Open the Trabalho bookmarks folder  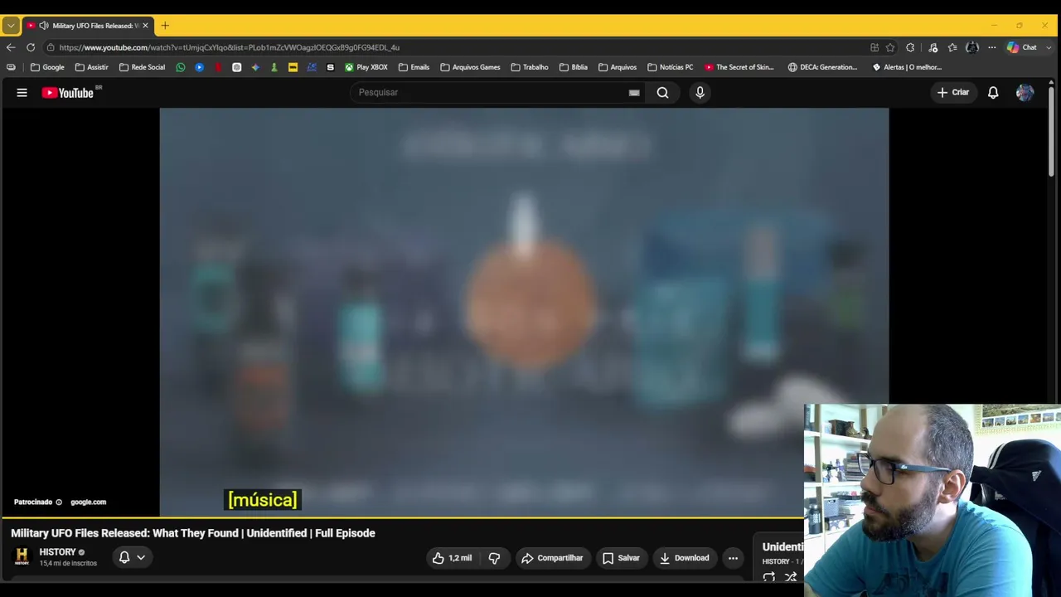click(x=530, y=67)
